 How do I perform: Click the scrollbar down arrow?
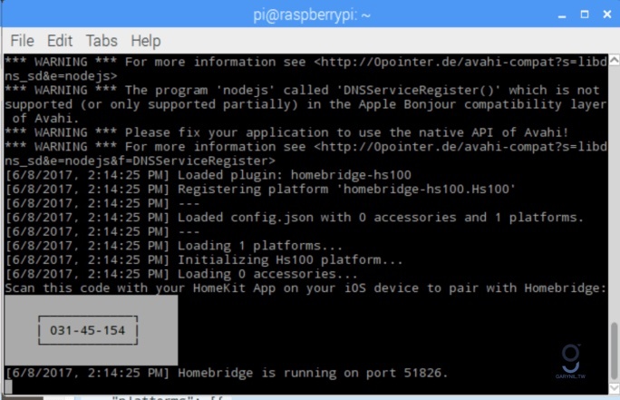[x=614, y=388]
